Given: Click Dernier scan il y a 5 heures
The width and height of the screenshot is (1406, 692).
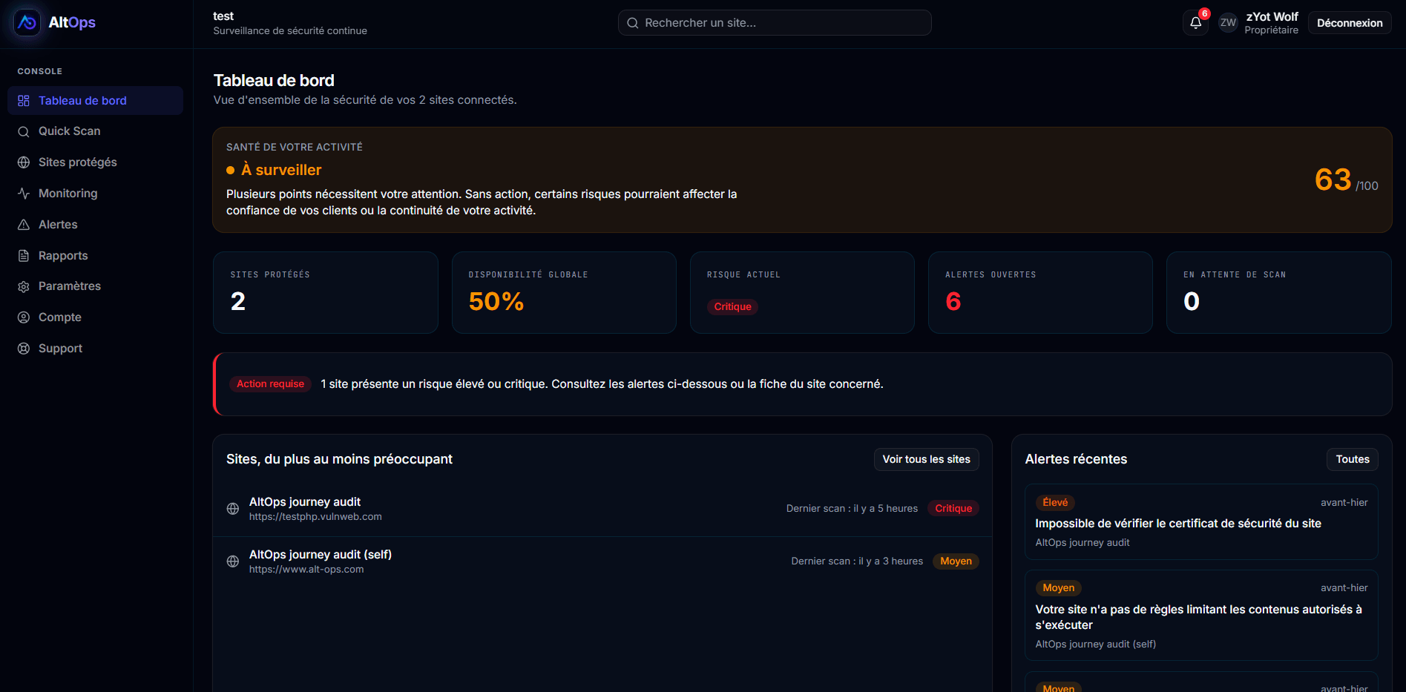Looking at the screenshot, I should coord(852,509).
